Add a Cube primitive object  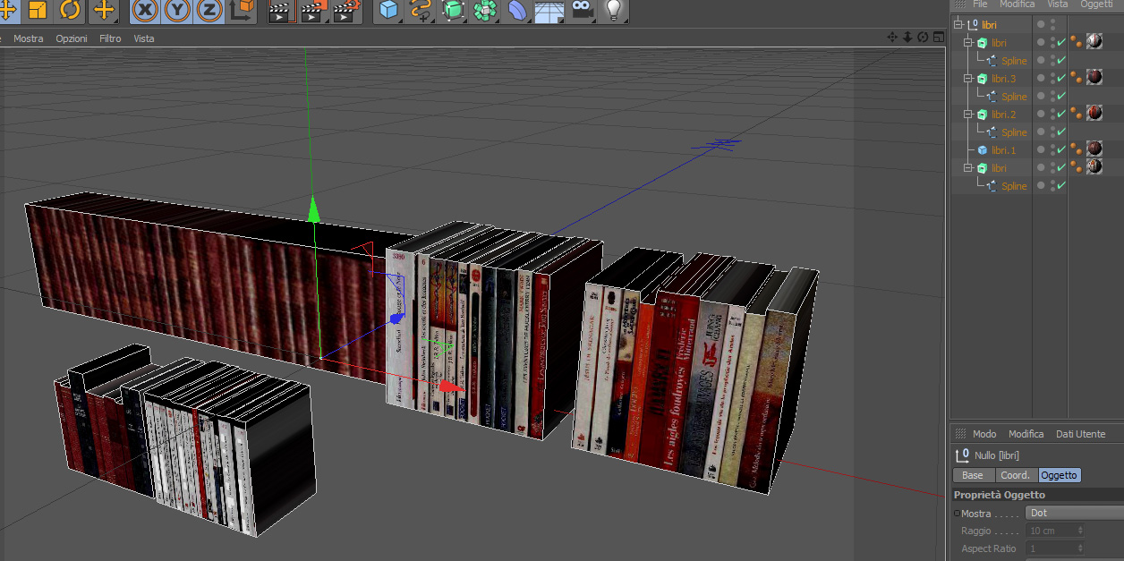(389, 10)
